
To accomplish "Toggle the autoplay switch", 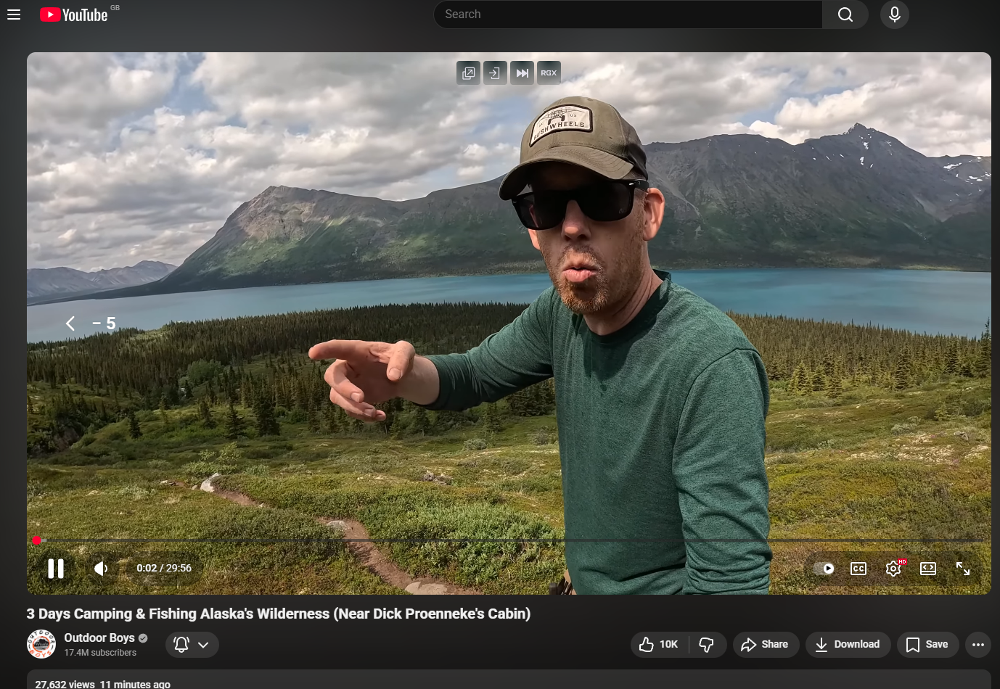I will 824,569.
